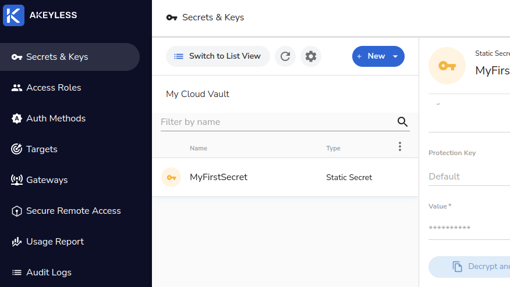The height and width of the screenshot is (287, 510).
Task: Refresh the secrets list
Action: point(285,56)
